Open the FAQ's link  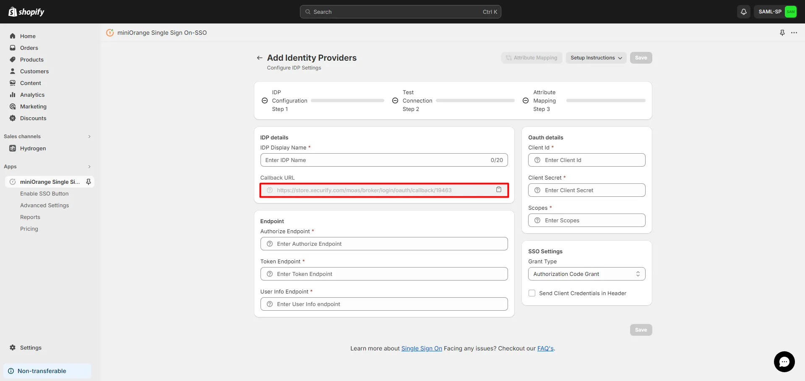point(545,348)
